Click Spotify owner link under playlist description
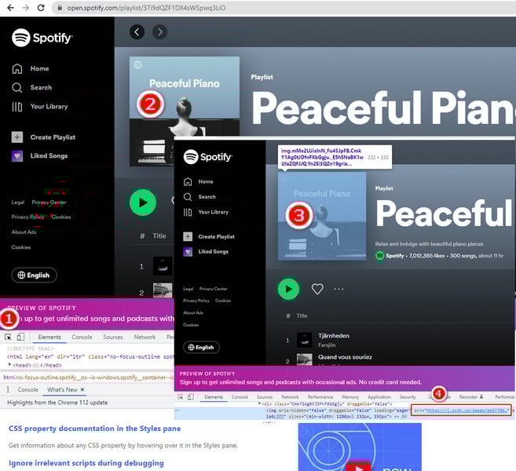 (396, 256)
